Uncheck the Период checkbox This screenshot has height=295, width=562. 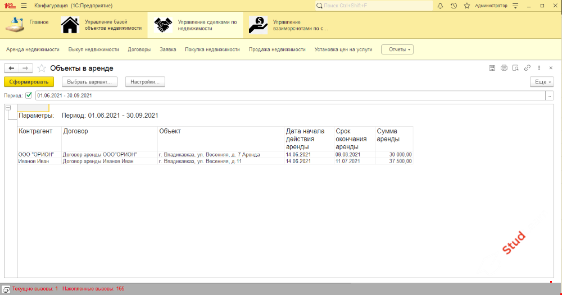coord(29,95)
